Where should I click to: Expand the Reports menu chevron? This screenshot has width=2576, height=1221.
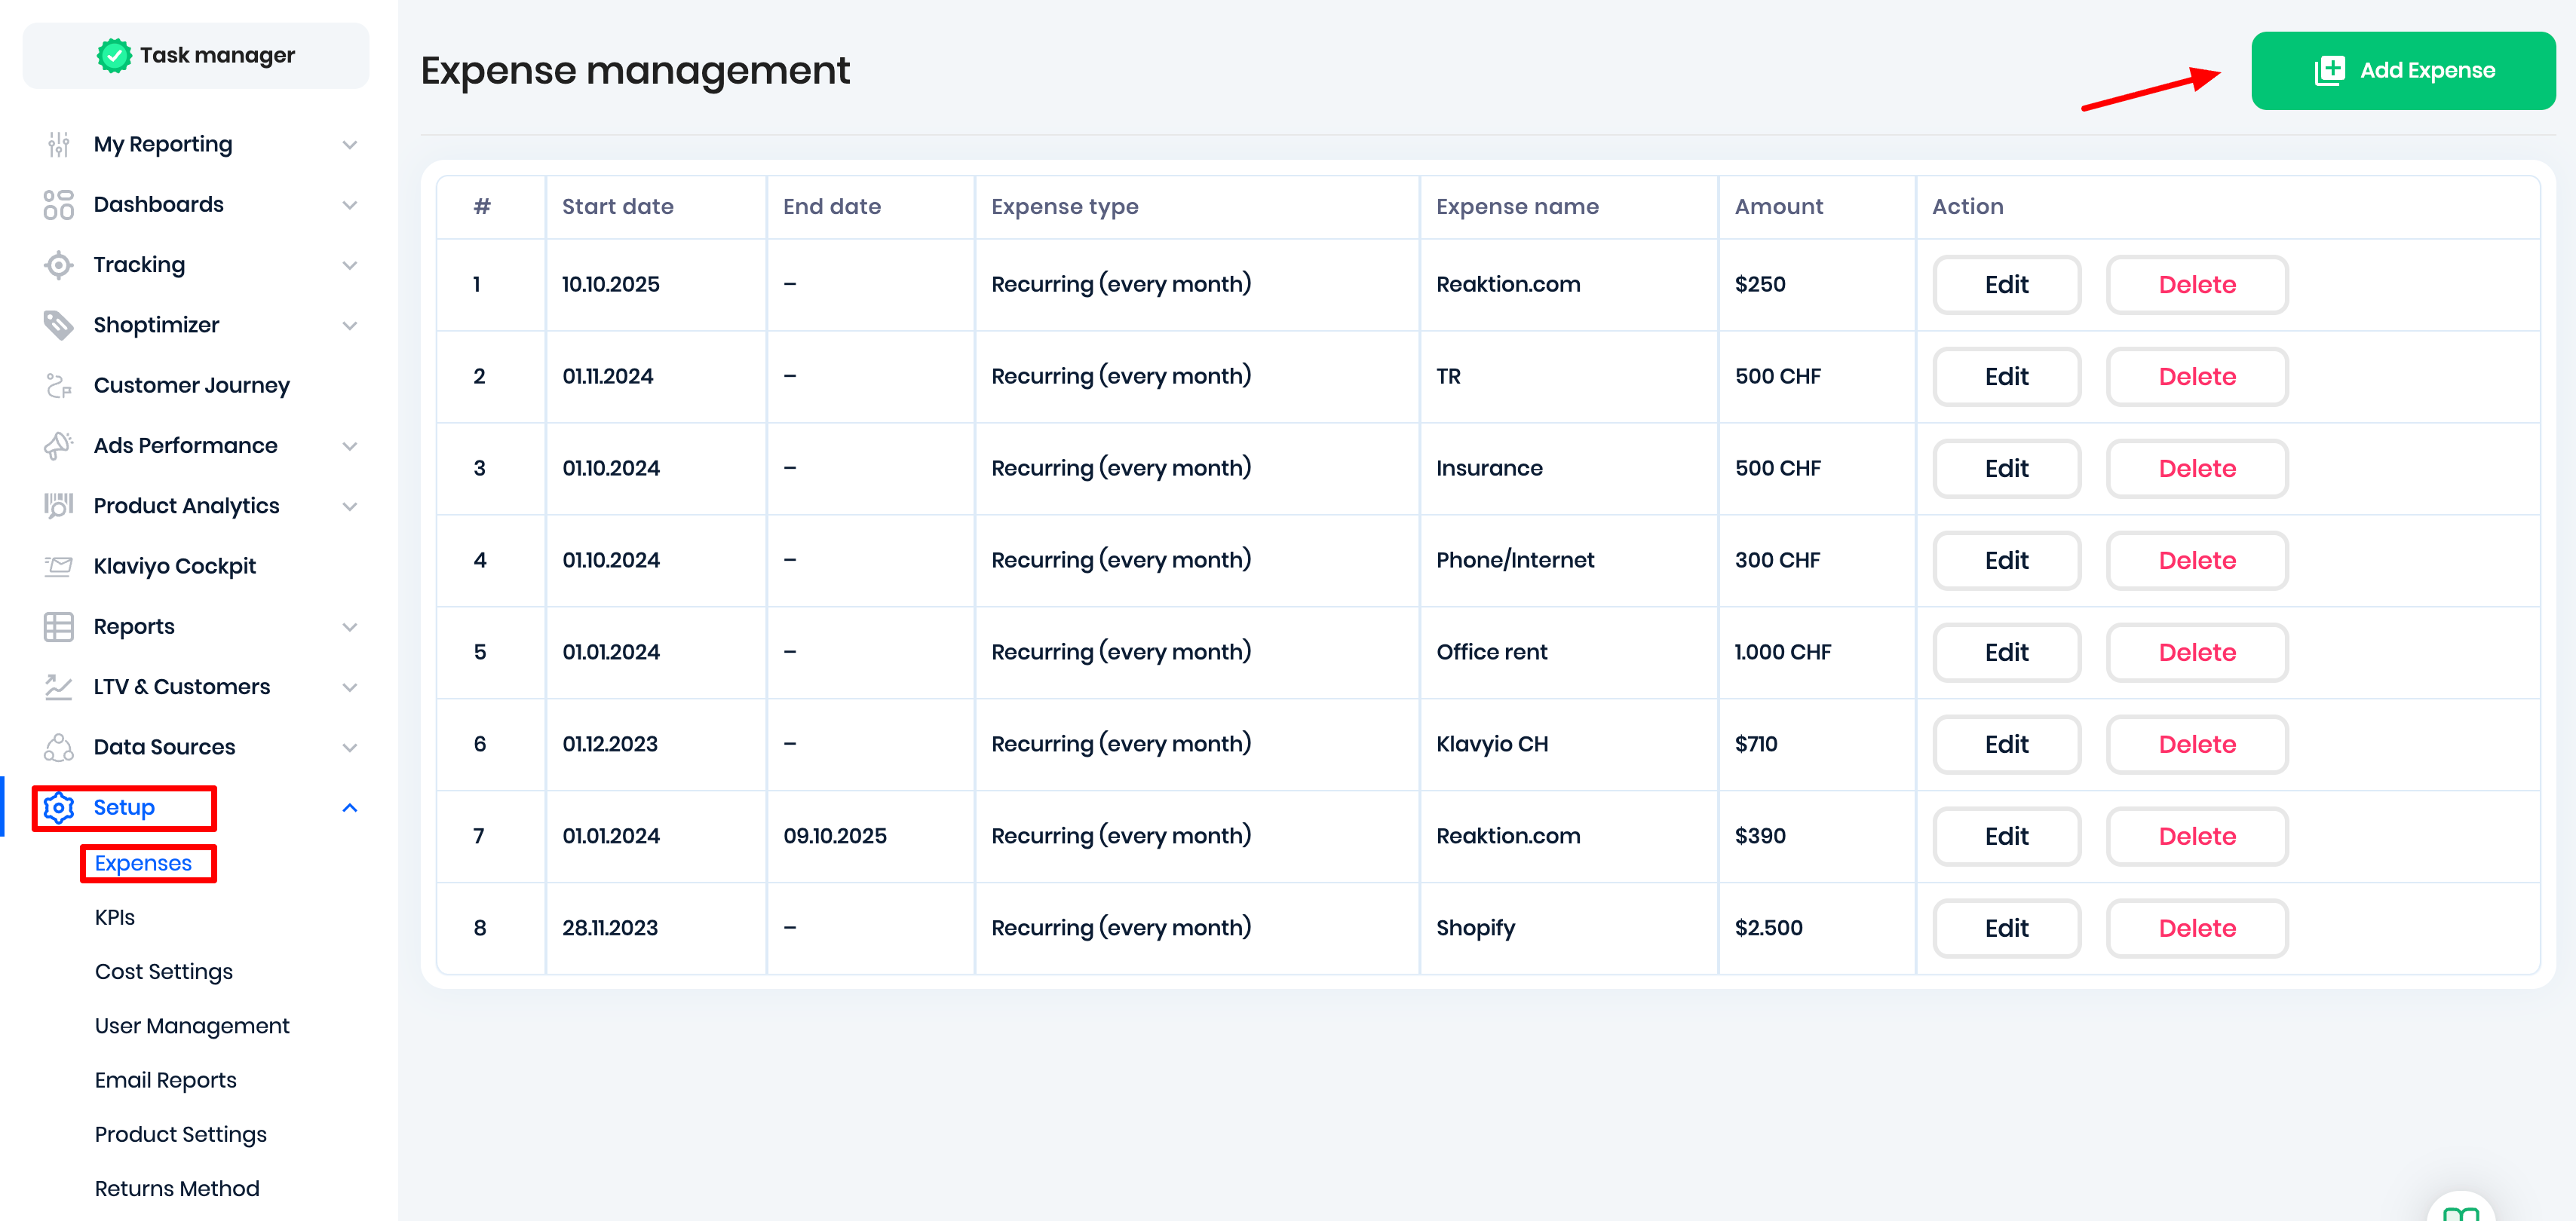click(350, 628)
